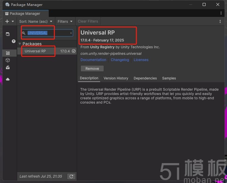Select the My Assets cube icon
227x183 pixels.
(8, 60)
